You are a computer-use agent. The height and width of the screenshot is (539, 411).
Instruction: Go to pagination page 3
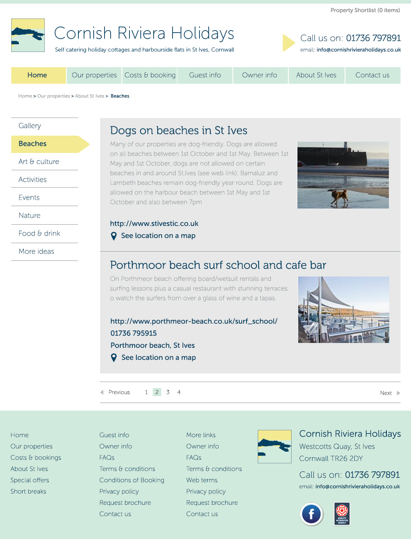pos(168,392)
